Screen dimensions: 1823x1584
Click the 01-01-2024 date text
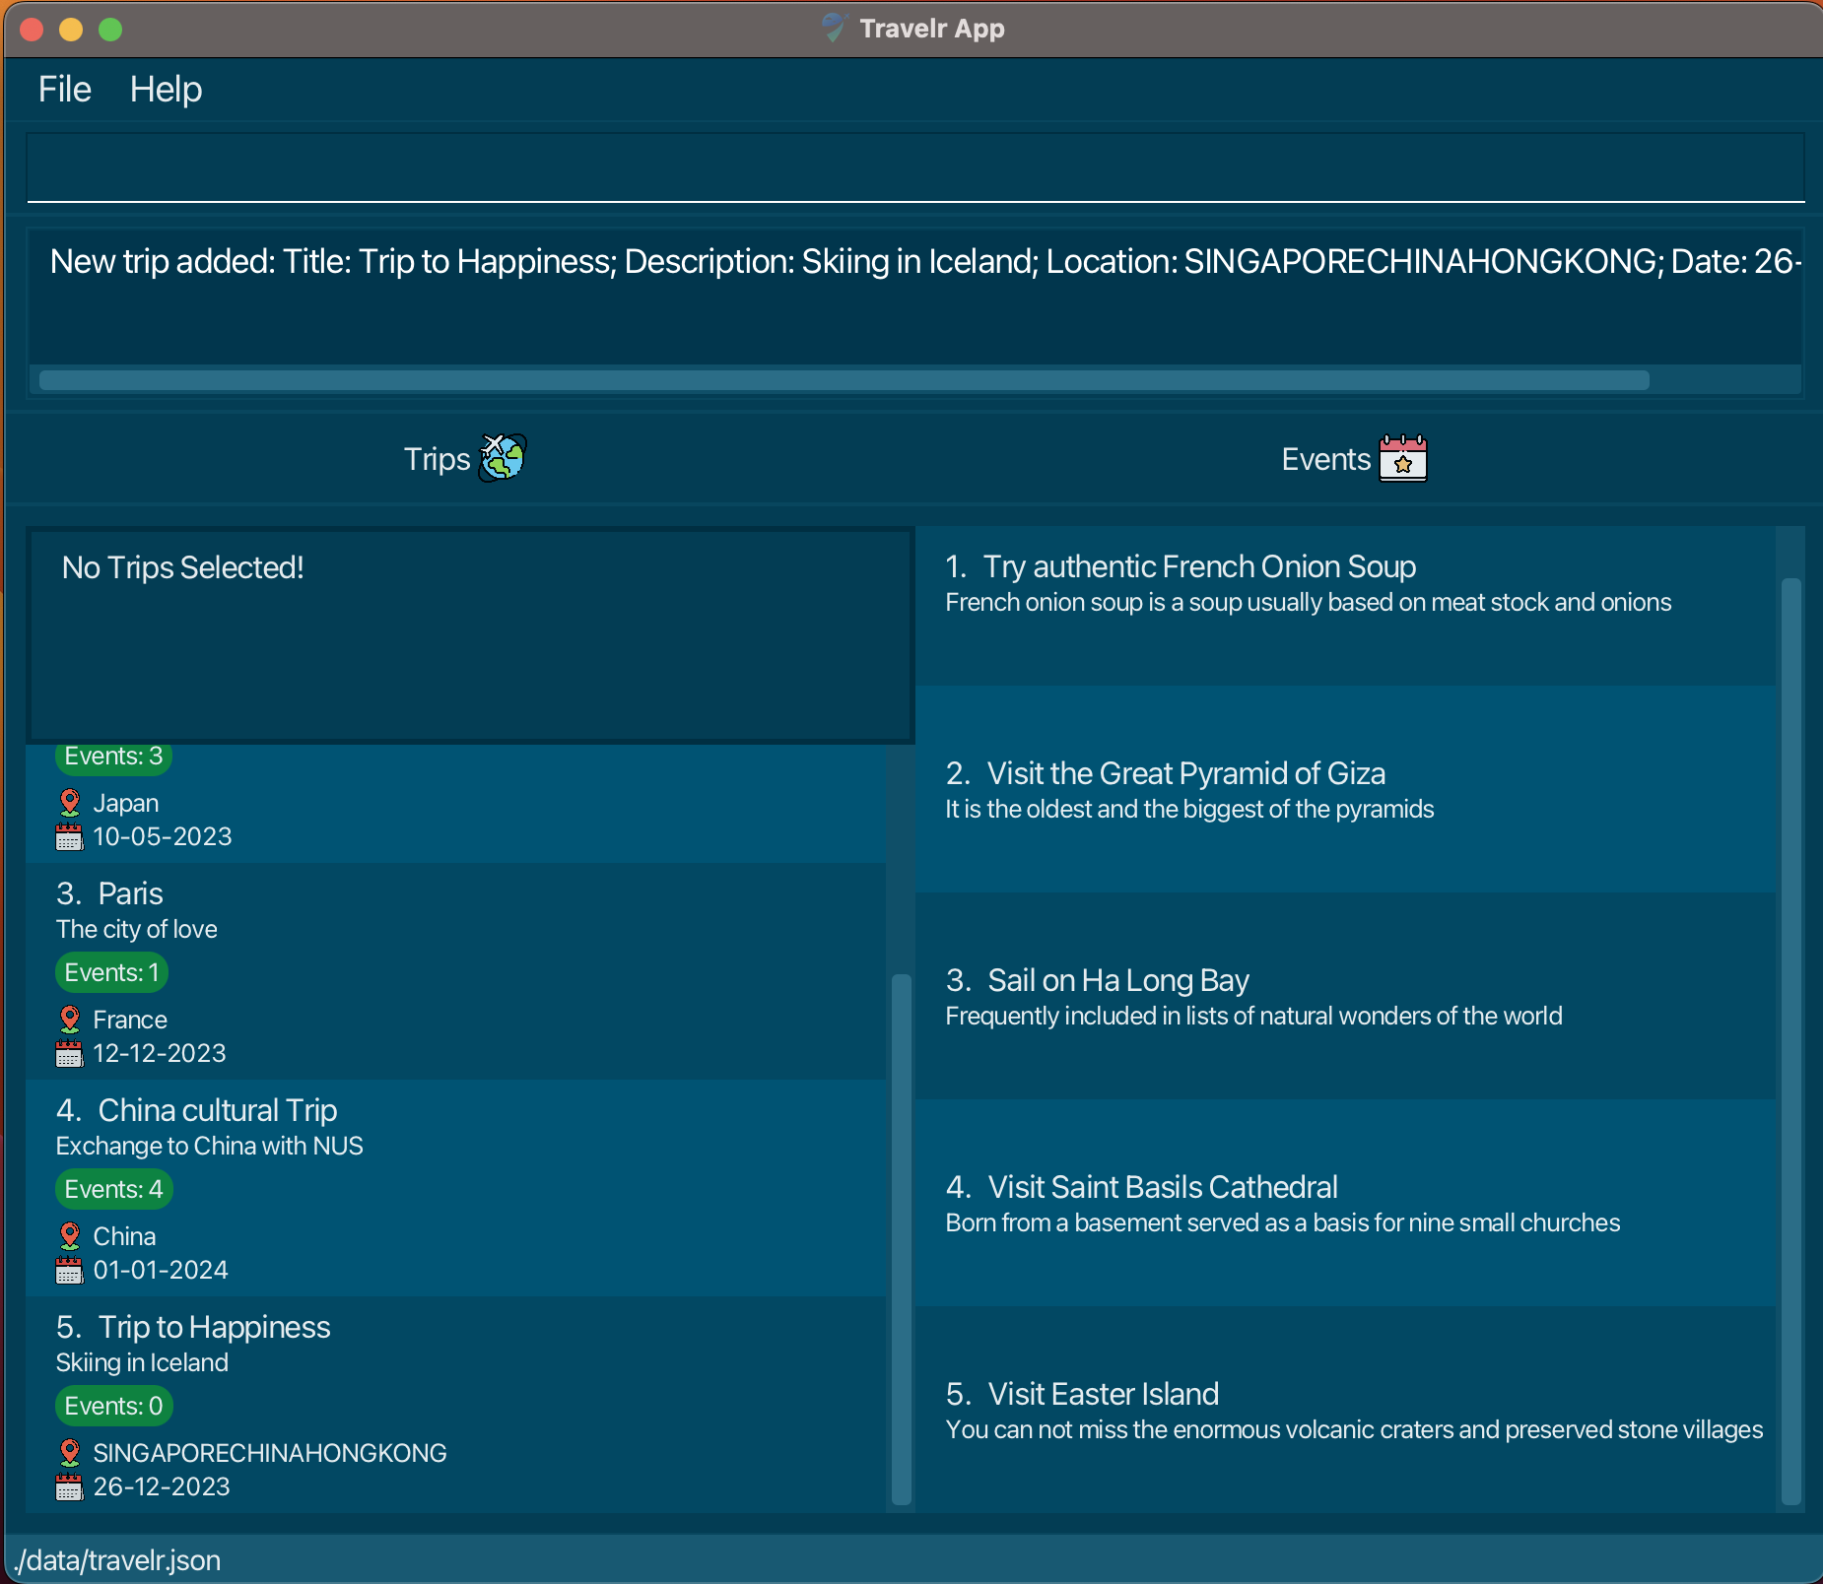[161, 1270]
